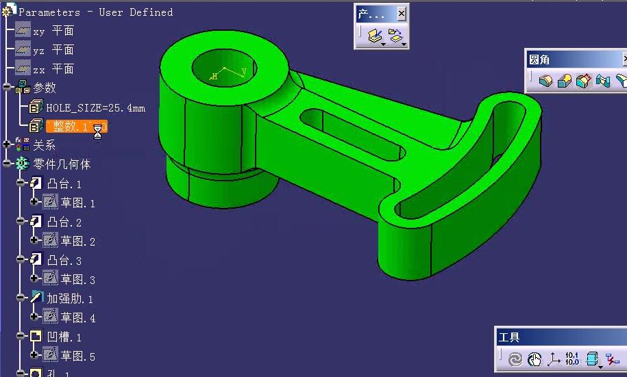Open the flyout arrow under the cyan box icon
The width and height of the screenshot is (627, 377).
600,367
